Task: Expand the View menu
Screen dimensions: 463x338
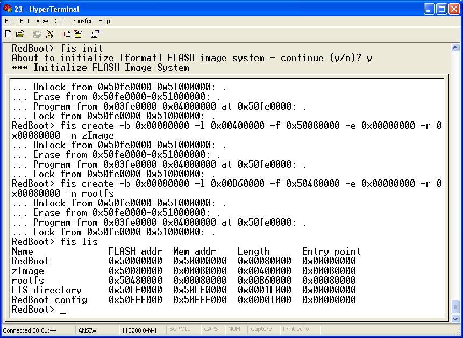Action: pos(42,21)
